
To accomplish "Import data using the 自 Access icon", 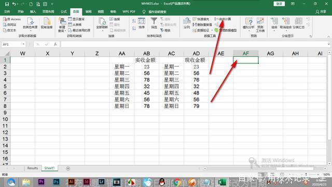I will point(12,19).
